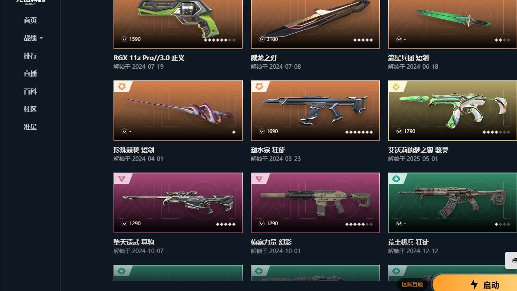The image size is (517, 291).
Task: Click the 区服互通 label
Action: pos(412,284)
